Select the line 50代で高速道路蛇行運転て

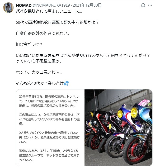tap(57, 22)
